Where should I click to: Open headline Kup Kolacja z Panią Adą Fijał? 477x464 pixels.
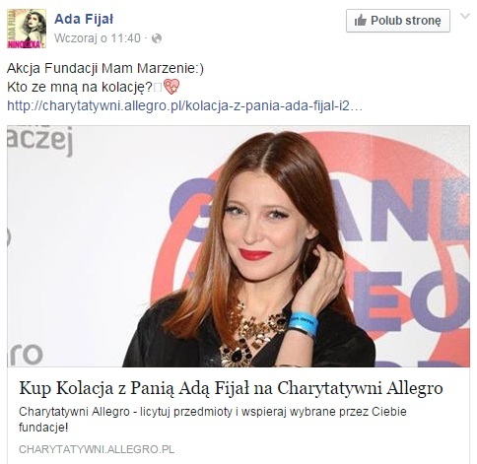pyautogui.click(x=231, y=388)
